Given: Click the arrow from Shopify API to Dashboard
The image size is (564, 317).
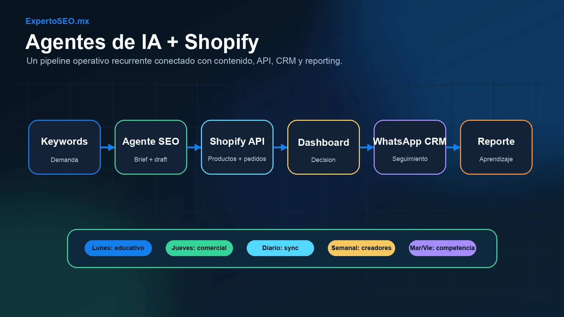Looking at the screenshot, I should [281, 147].
